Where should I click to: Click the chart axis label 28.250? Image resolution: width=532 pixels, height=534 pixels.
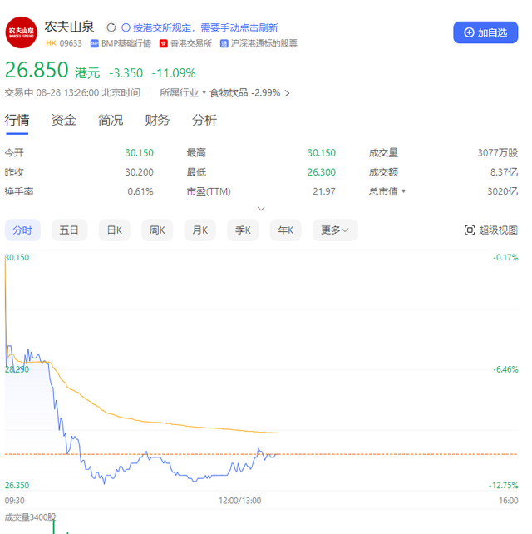17,369
